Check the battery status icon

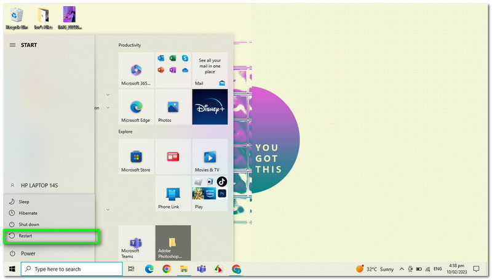419,269
